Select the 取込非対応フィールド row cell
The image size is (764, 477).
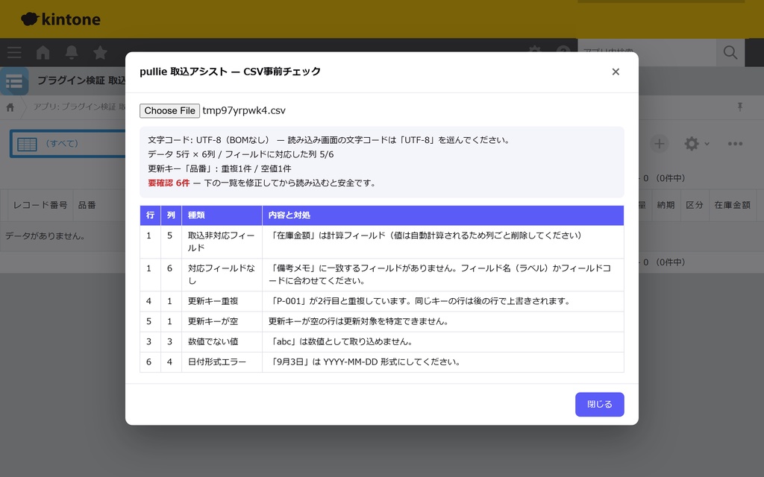(222, 242)
